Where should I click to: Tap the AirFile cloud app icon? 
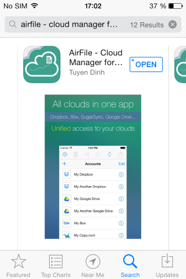[x=42, y=65]
